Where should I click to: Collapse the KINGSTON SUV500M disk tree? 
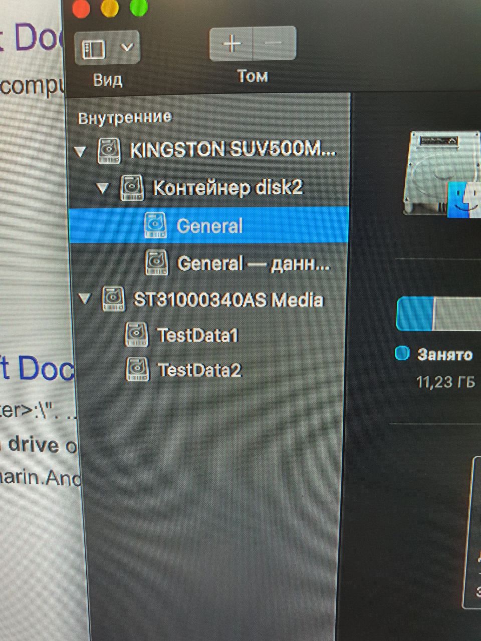81,151
